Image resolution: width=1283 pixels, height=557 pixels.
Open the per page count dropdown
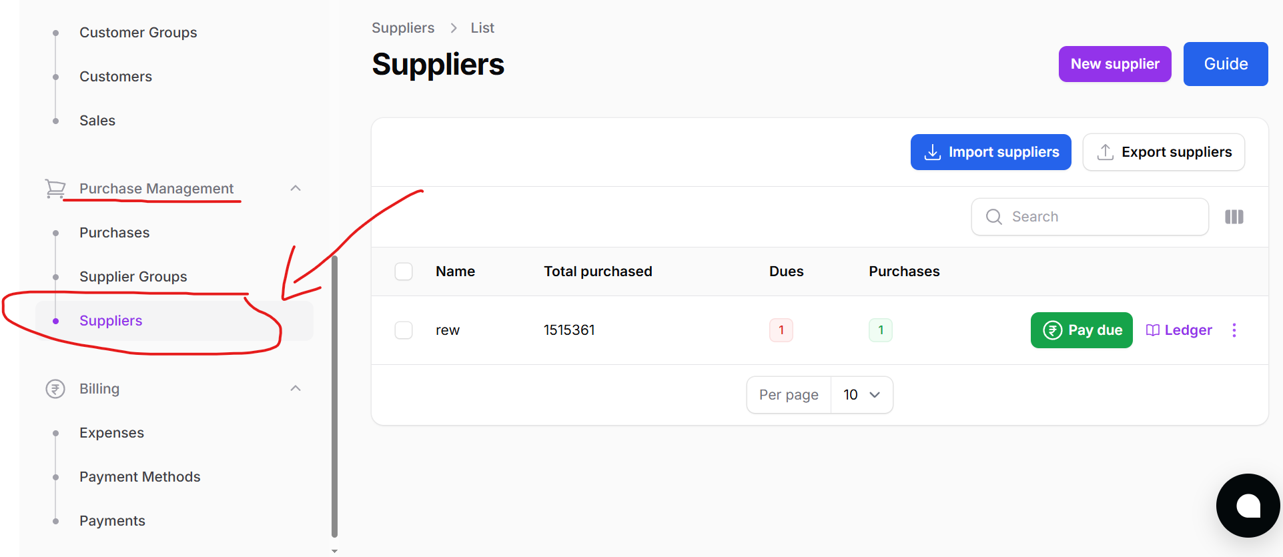(x=861, y=394)
